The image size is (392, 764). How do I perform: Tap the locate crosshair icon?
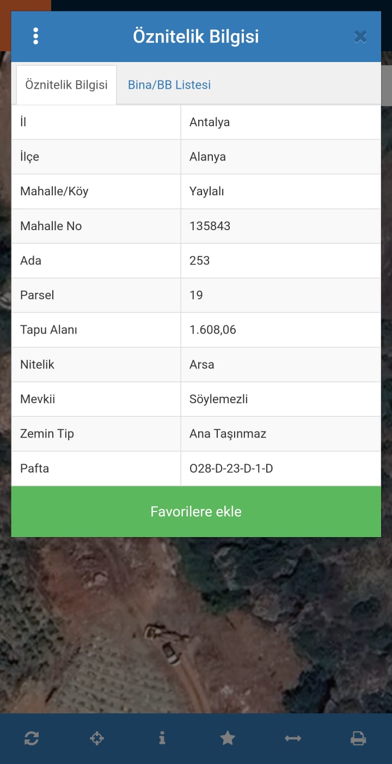(x=97, y=738)
